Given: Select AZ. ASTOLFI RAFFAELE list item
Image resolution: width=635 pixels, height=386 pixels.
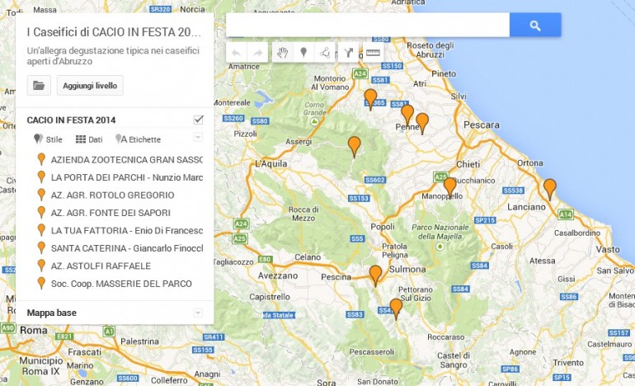Looking at the screenshot, I should [x=101, y=266].
